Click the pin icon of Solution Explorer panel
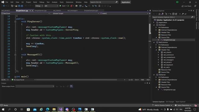The height and width of the screenshot is (112, 199). tap(191, 11)
